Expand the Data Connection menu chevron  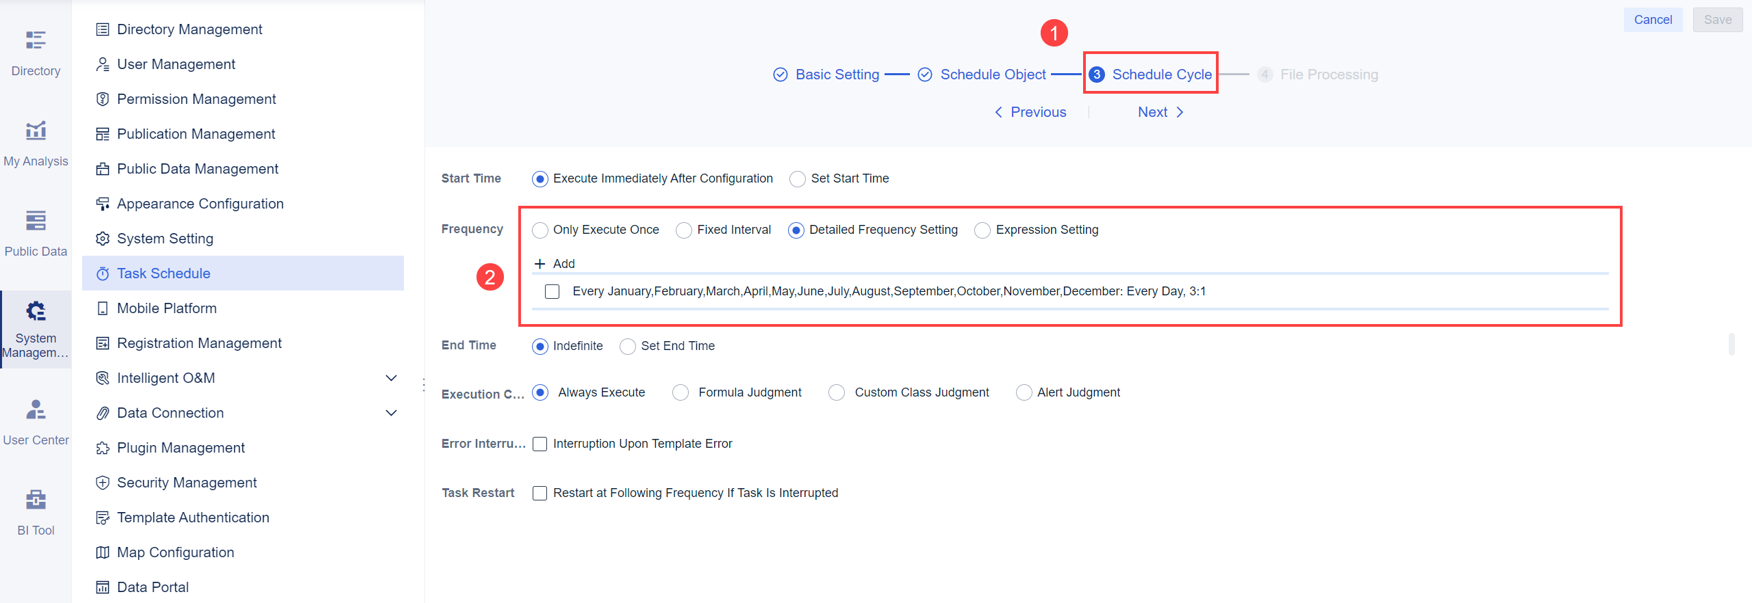392,413
